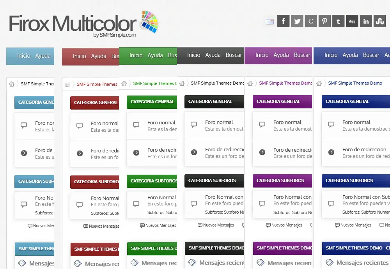Open green SMF Simple Themes breadcrumb link

[155, 84]
